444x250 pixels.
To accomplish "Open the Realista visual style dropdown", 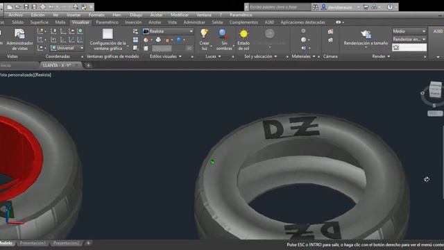I will pos(168,31).
